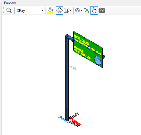
Task: Click the yellow color bar under bucket
Action: pyautogui.click(x=50, y=13)
